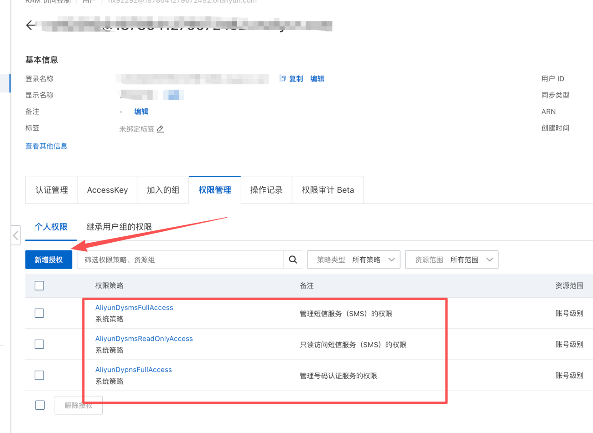
Task: Open the 查看其他信息 link
Action: pos(47,146)
